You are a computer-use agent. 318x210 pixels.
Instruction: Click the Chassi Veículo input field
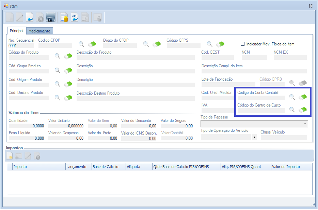284,138
